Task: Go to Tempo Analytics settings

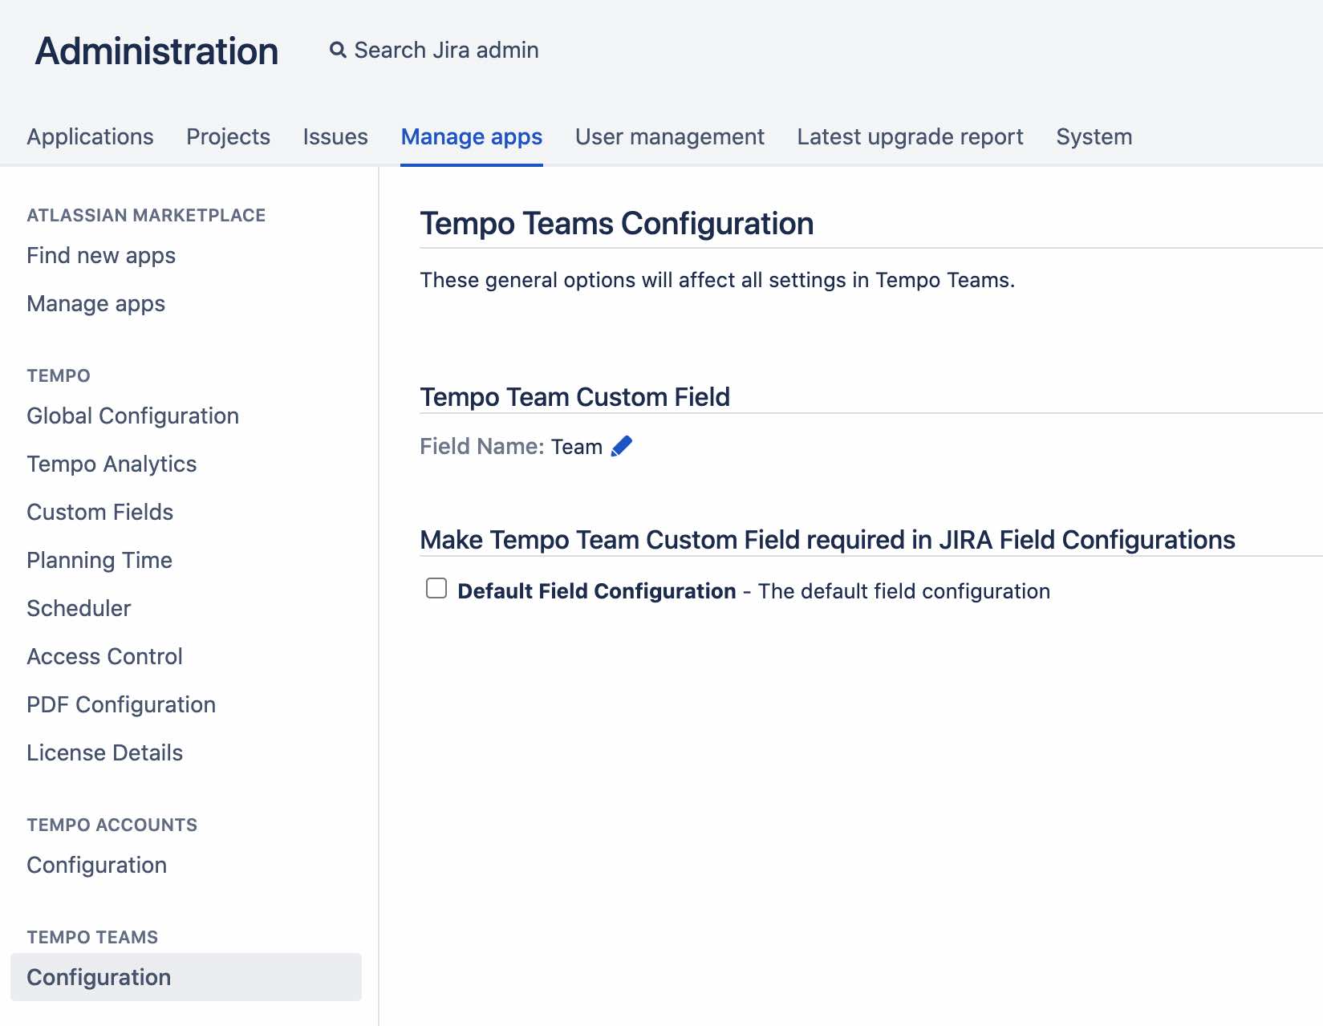Action: 112,464
